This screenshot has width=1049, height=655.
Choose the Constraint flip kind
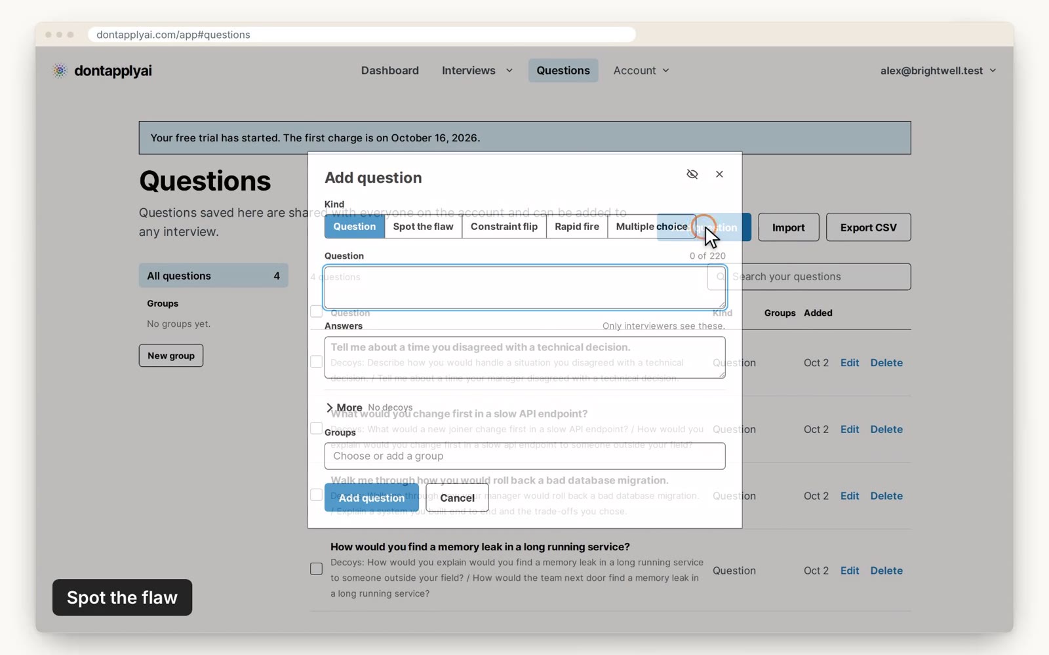coord(504,227)
